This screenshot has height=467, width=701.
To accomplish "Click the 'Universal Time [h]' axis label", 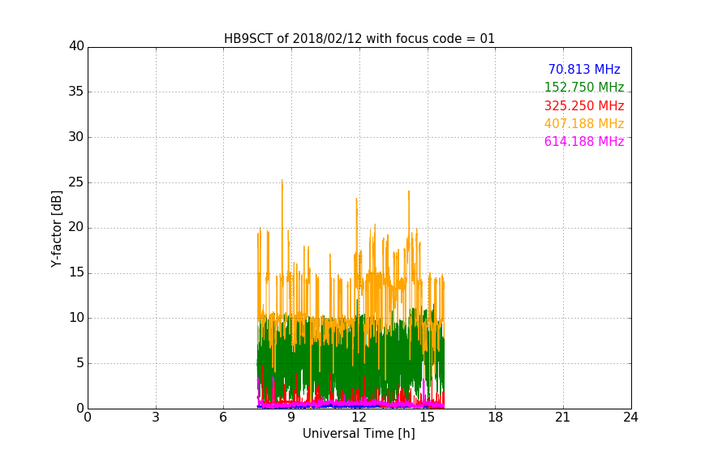I will (x=359, y=434).
